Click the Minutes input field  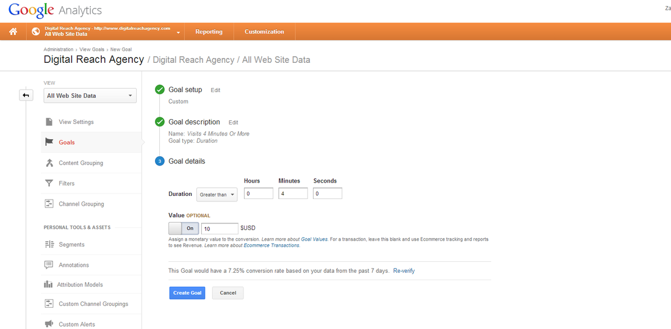[293, 193]
